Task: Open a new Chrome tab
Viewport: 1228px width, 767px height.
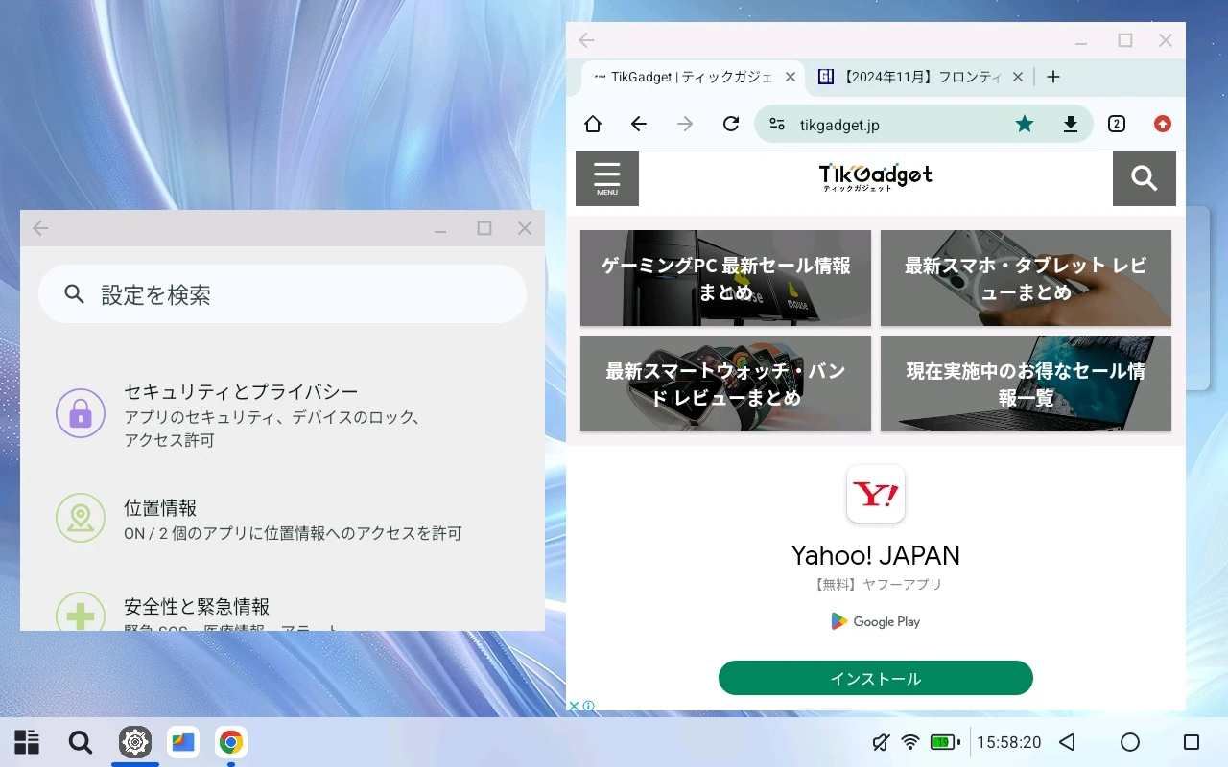Action: coord(1052,77)
